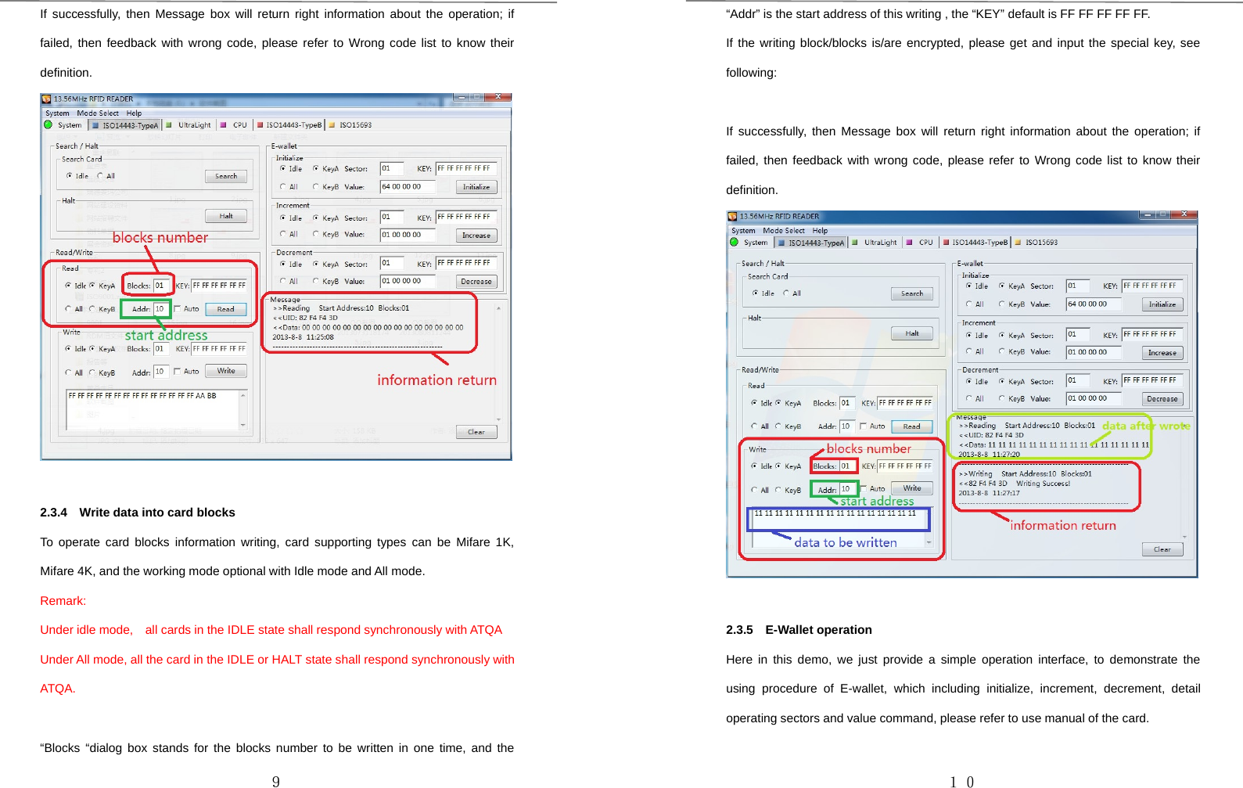Click green UltraLight tab icon in page 9 screenshot
The image size is (1243, 788).
[169, 124]
